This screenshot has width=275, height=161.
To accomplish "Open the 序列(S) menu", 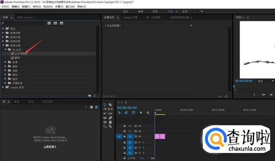I will (x=37, y=7).
